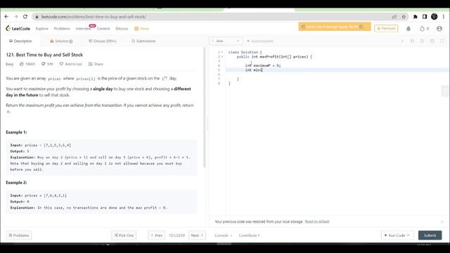Screen dimensions: 450x253
Task: Click the Run Code button
Action: 397,235
